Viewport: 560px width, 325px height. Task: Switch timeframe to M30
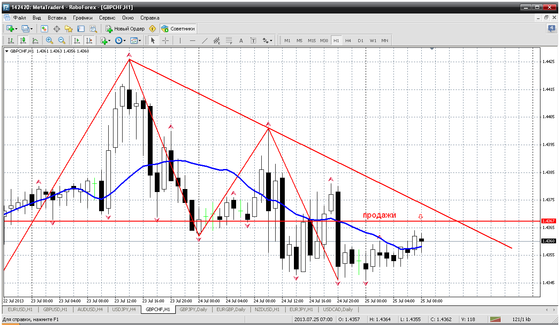pos(324,40)
